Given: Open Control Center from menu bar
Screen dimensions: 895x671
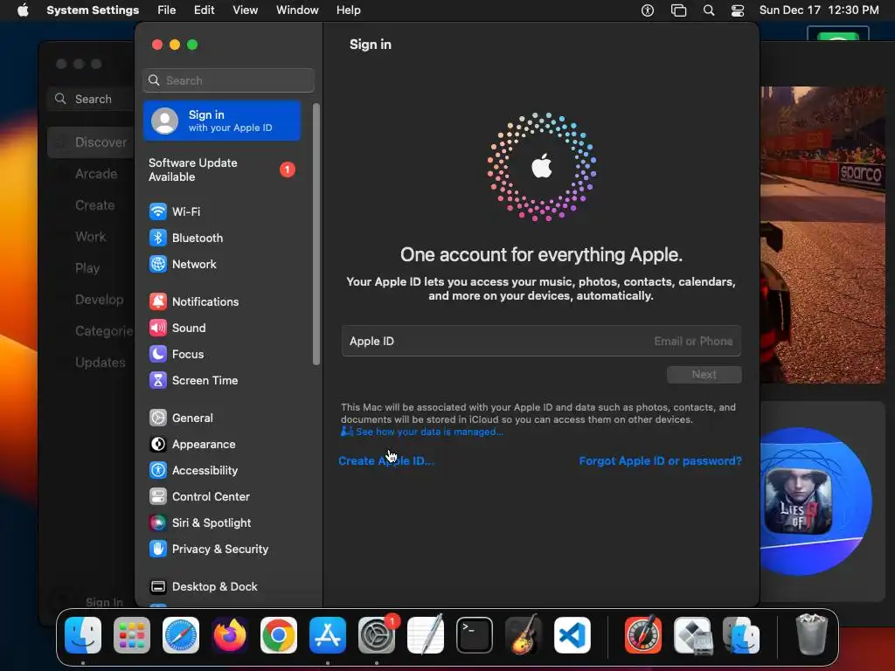Looking at the screenshot, I should [x=738, y=10].
